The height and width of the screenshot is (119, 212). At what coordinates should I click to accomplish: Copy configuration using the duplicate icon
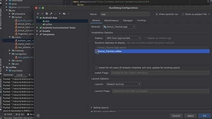pos(47,14)
